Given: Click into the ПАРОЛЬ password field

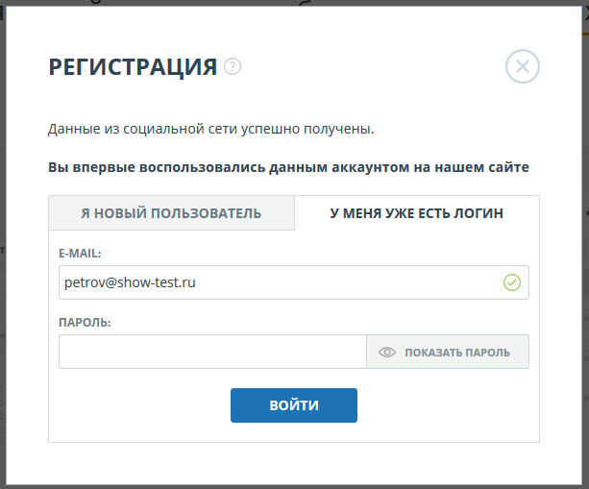Looking at the screenshot, I should pos(211,352).
